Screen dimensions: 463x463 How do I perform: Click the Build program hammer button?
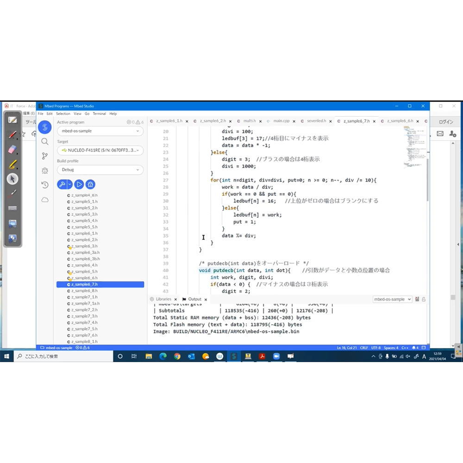pyautogui.click(x=62, y=185)
